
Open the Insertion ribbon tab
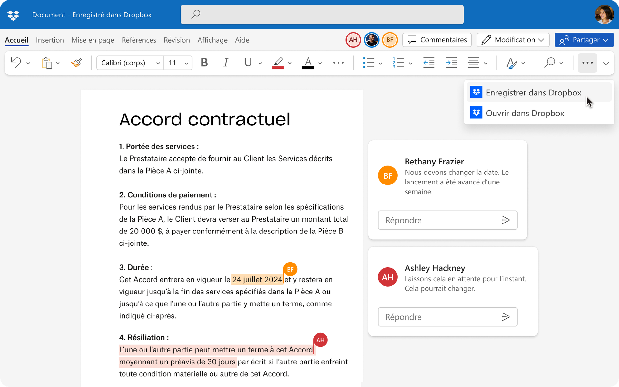[50, 40]
